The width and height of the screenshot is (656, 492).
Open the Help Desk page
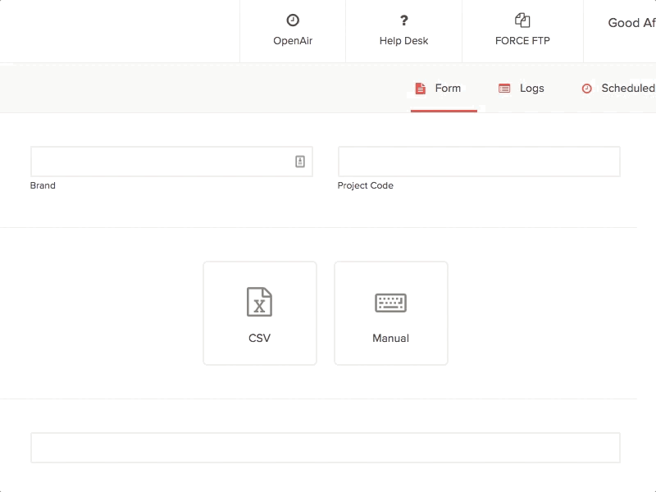click(x=403, y=30)
